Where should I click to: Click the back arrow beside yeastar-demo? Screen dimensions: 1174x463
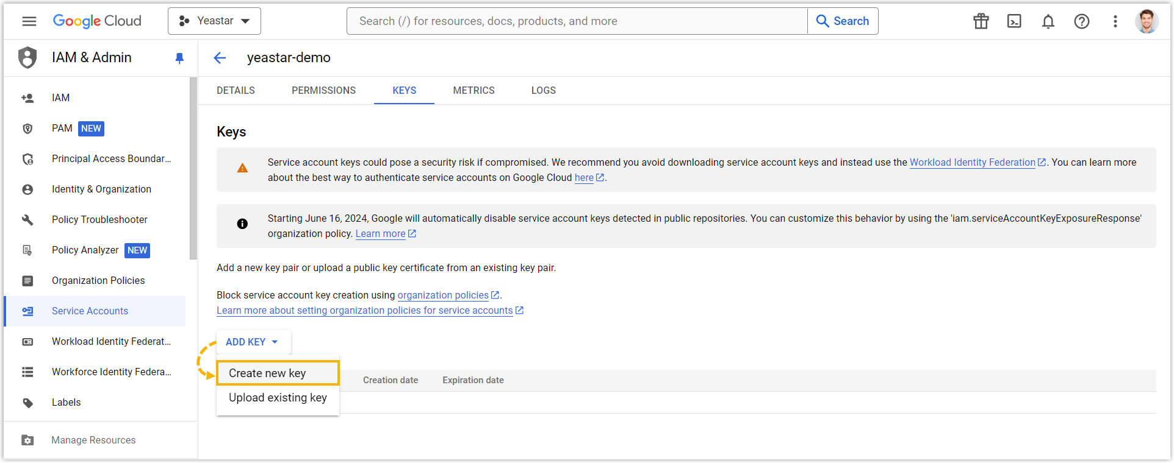point(220,58)
